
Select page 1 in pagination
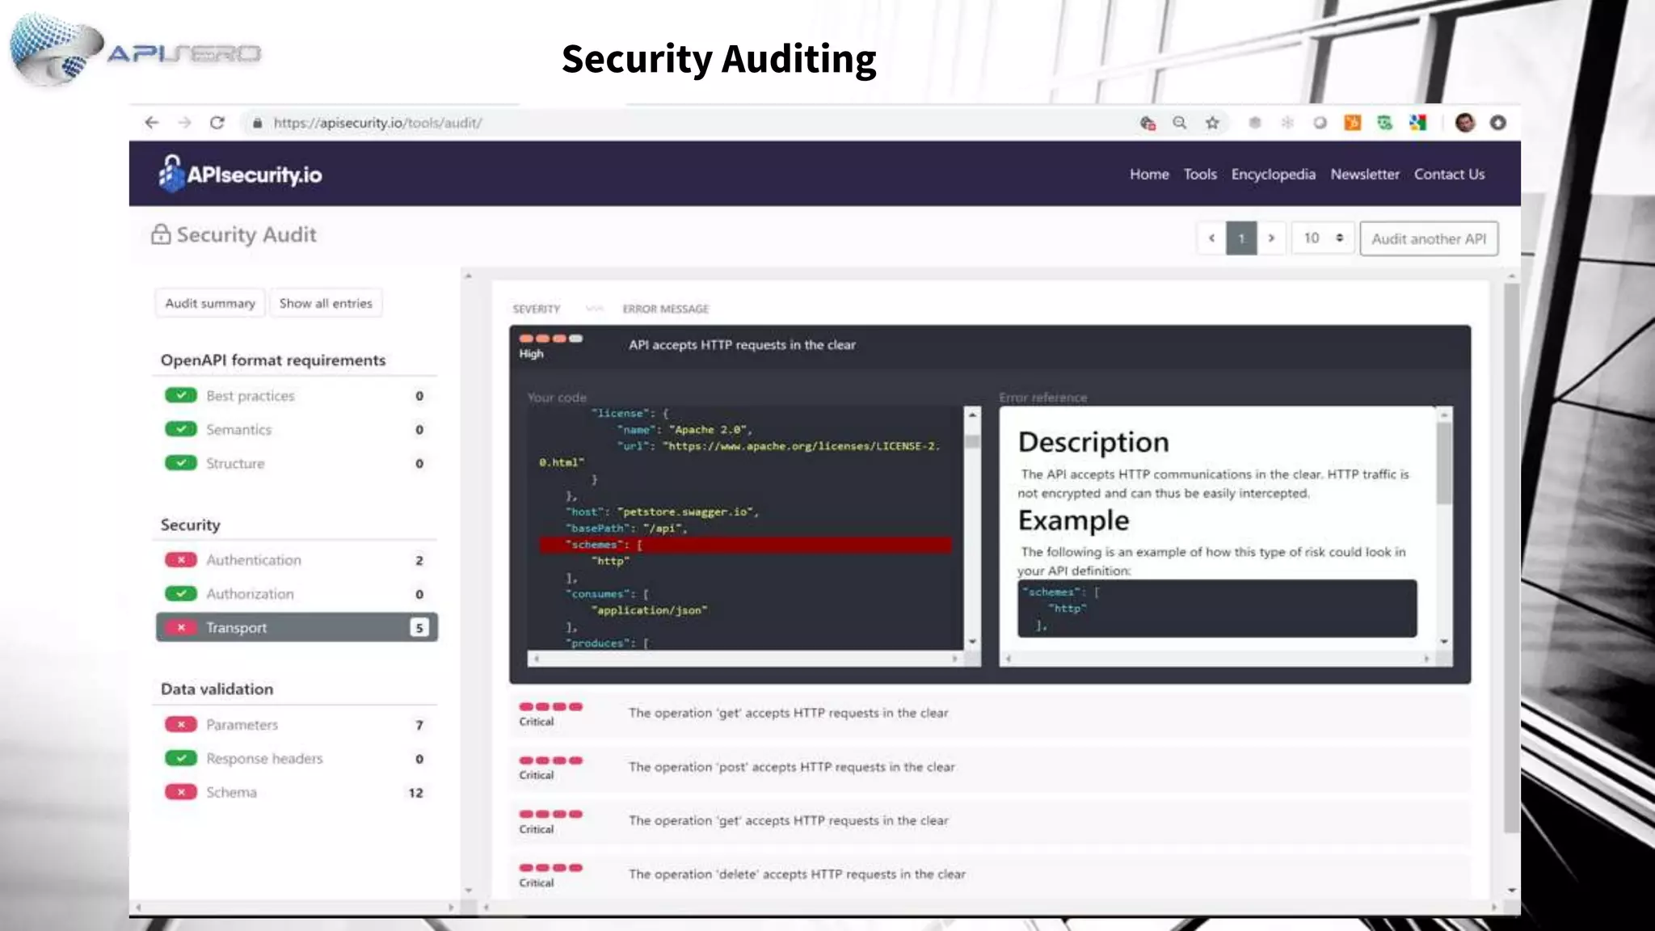point(1241,238)
